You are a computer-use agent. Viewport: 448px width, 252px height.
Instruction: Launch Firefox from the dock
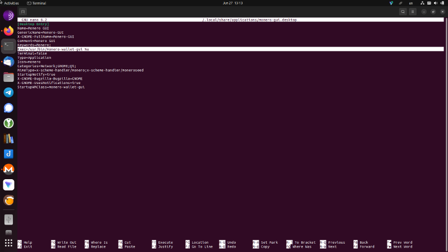pos(8,31)
